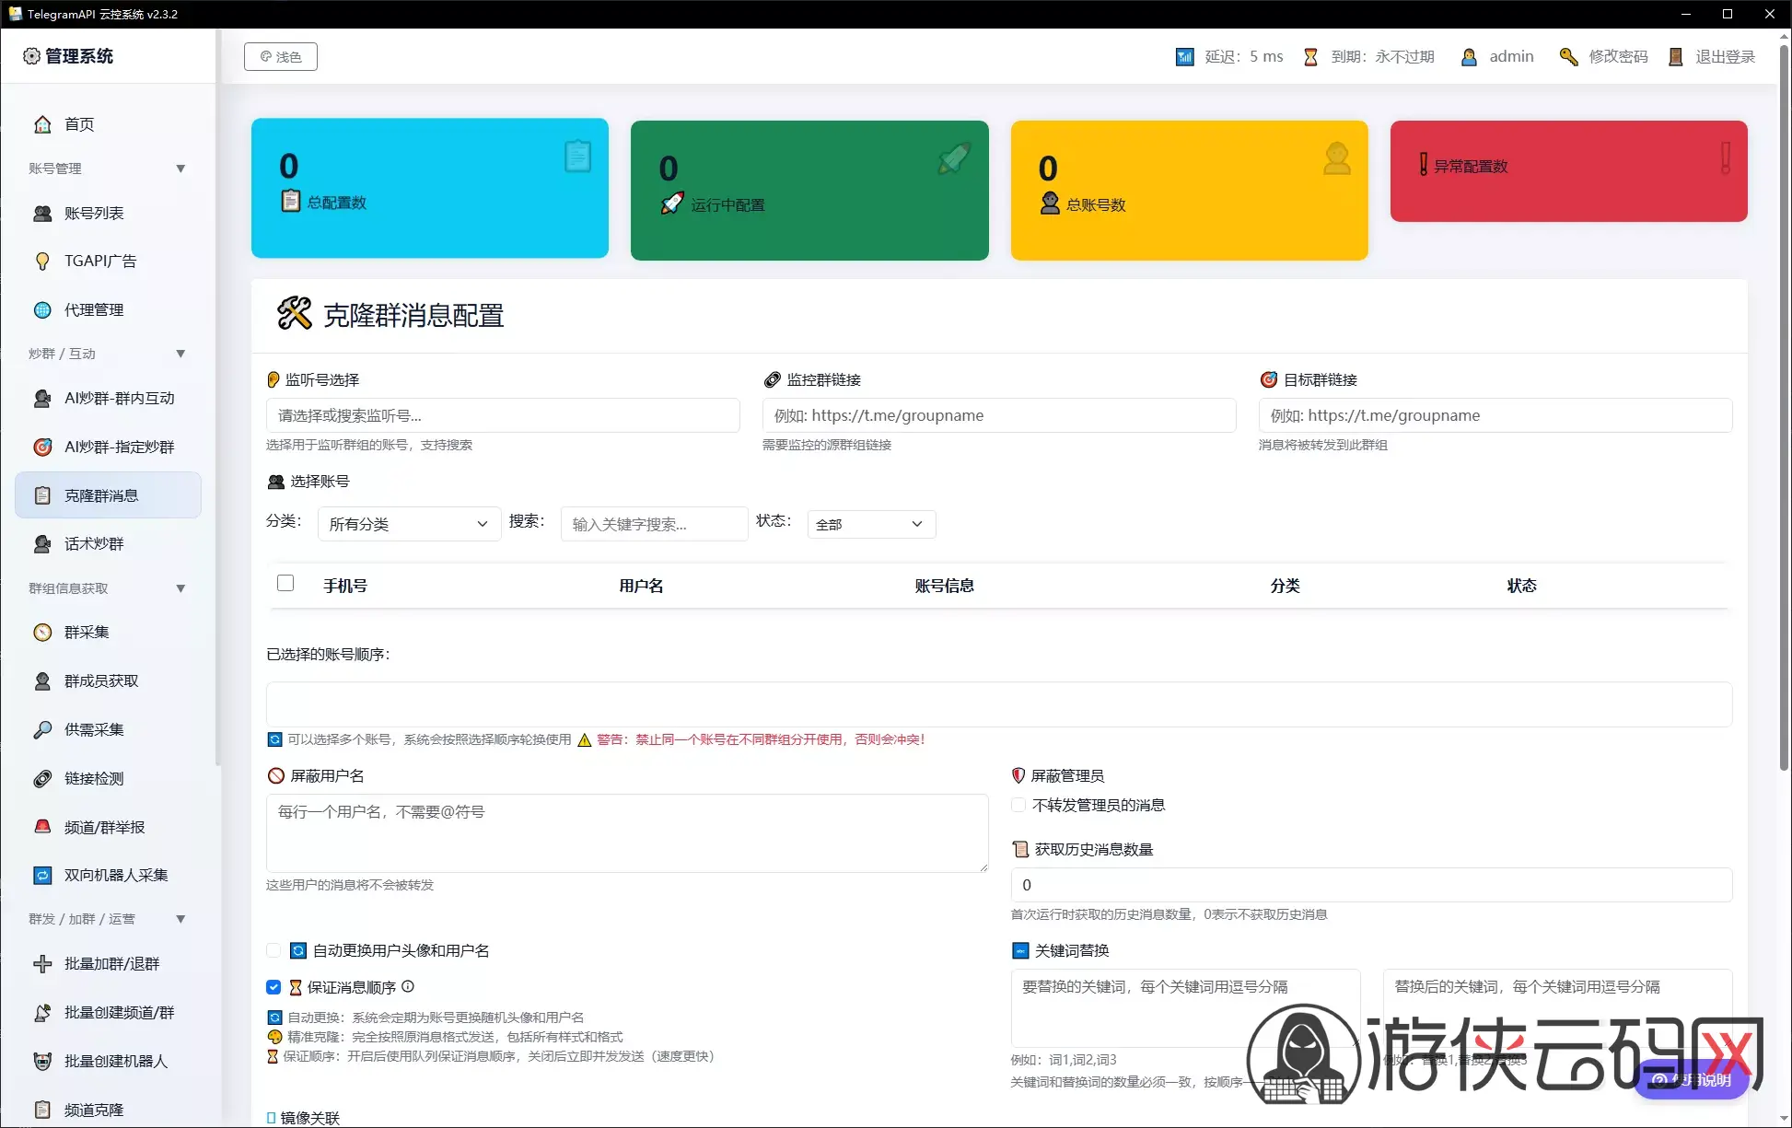Click the 浅色 theme button
The width and height of the screenshot is (1792, 1128).
(281, 57)
